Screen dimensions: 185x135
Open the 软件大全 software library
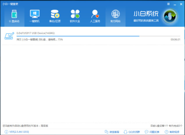click(x=75, y=16)
